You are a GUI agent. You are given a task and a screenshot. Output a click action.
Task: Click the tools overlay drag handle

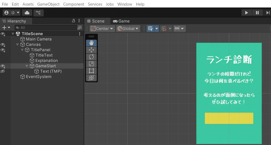[x=91, y=36]
